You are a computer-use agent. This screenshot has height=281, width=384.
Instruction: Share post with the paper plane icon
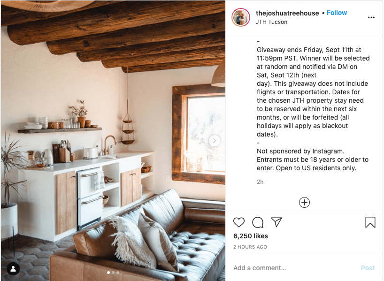pyautogui.click(x=276, y=222)
